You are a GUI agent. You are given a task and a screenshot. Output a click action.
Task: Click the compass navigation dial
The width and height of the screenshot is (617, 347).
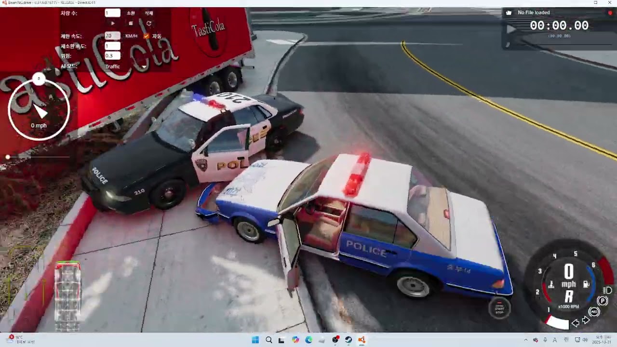(x=39, y=109)
